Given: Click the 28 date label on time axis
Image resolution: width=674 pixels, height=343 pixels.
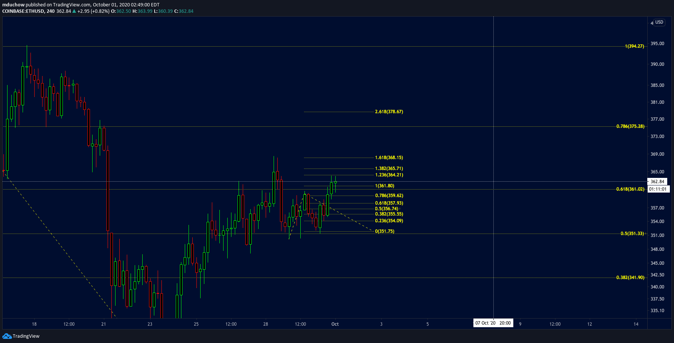Looking at the screenshot, I should click(x=266, y=324).
